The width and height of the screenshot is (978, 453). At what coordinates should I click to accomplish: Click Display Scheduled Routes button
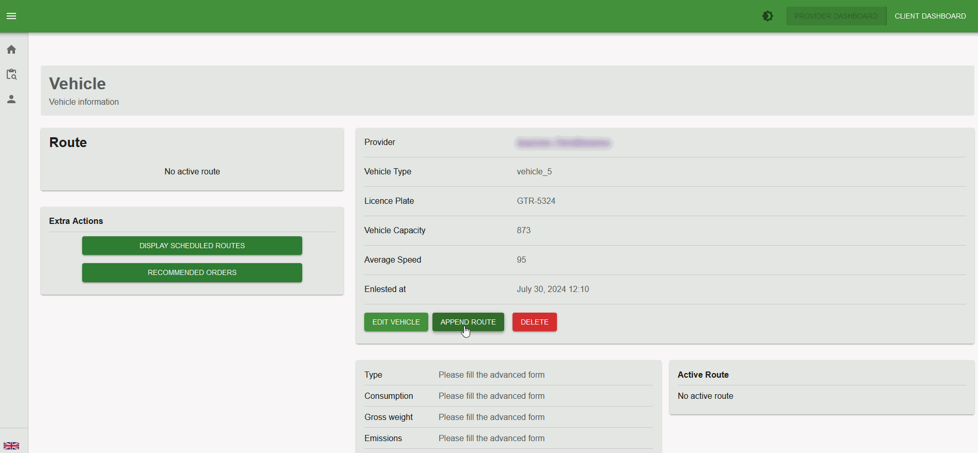point(192,246)
